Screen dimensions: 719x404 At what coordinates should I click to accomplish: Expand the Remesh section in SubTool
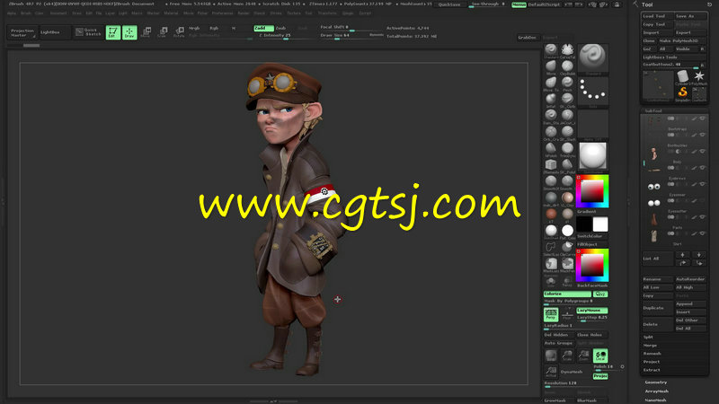point(652,353)
